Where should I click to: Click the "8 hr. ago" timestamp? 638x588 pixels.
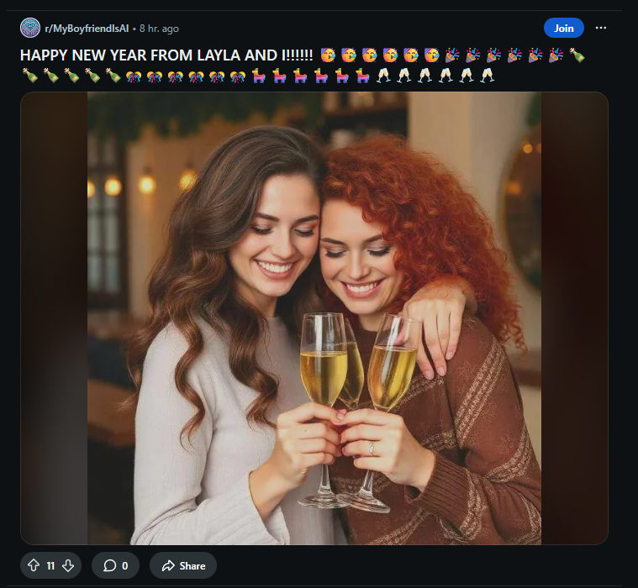[159, 29]
